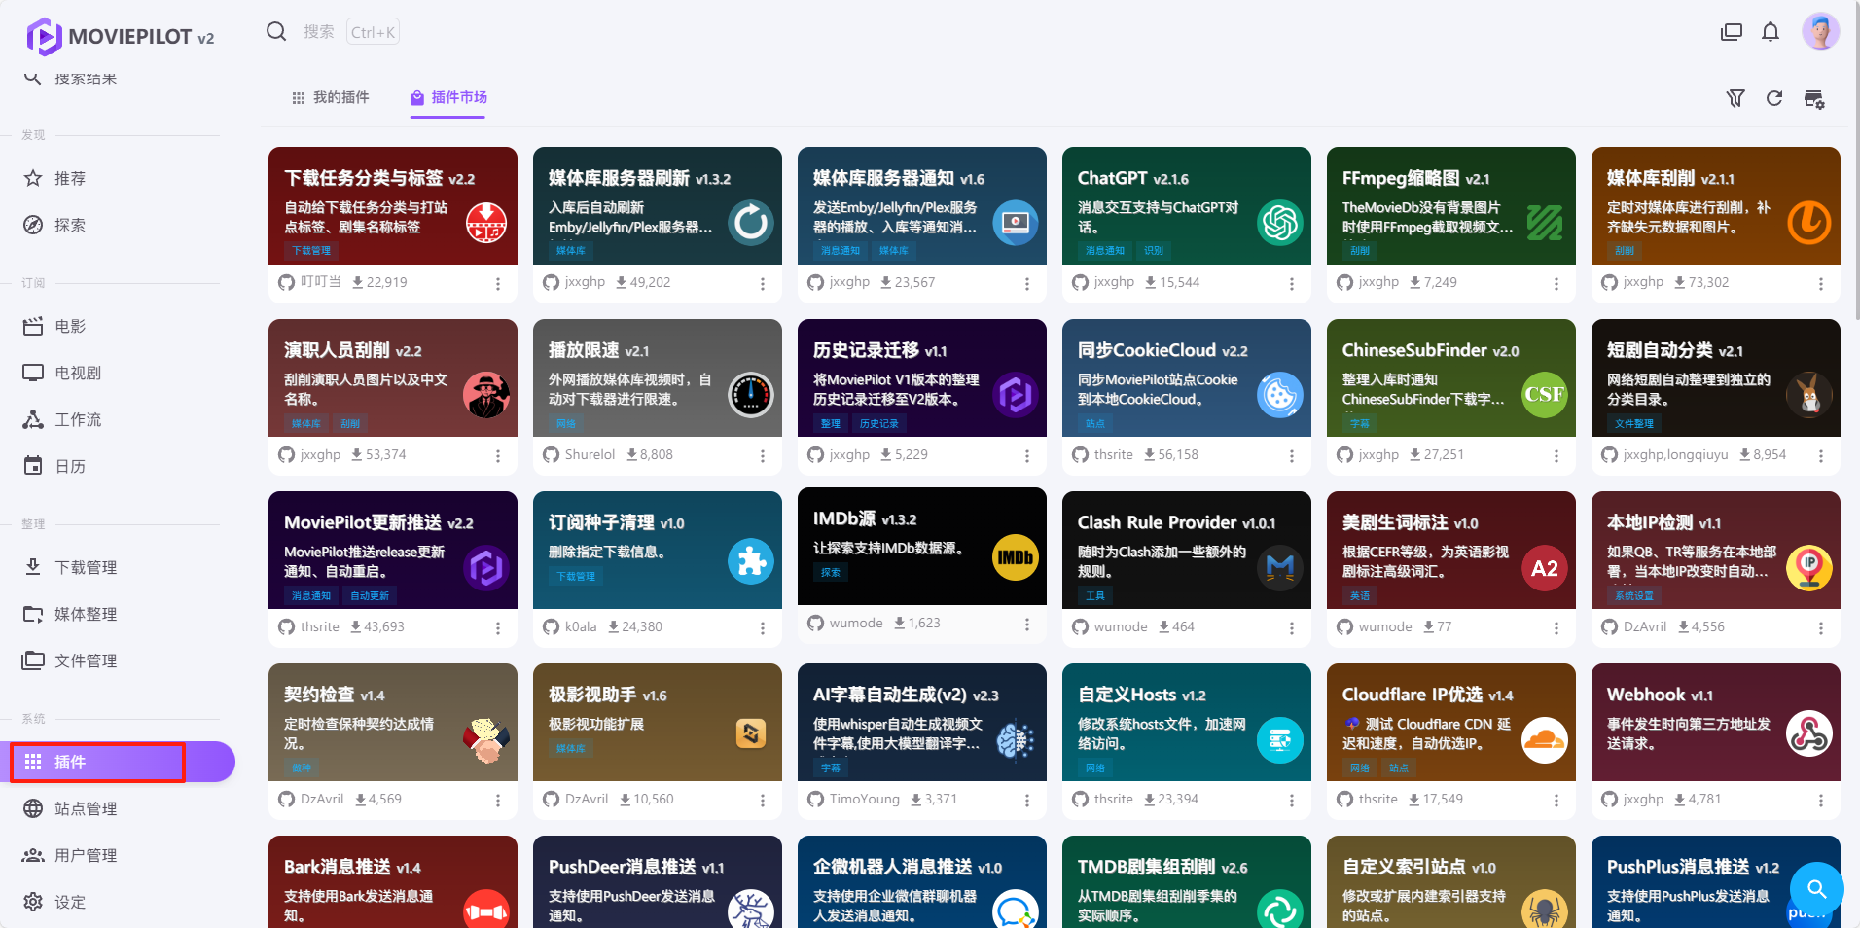
Task: Click the 自定义Hosts plugin icon
Action: 1280,740
